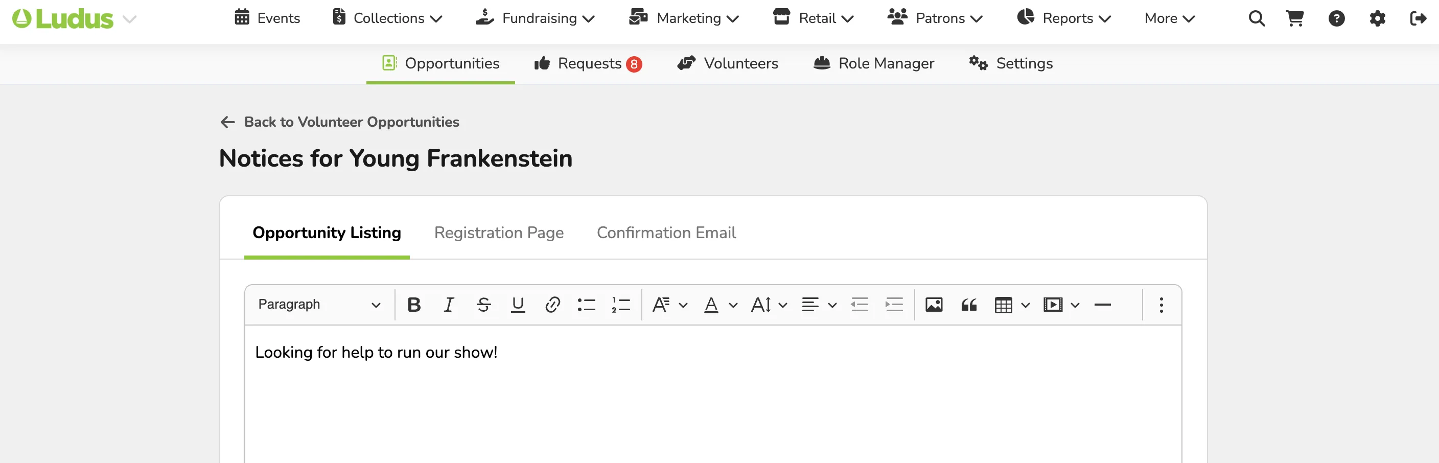Viewport: 1439px width, 463px height.
Task: Toggle strikethrough formatting
Action: coord(483,305)
